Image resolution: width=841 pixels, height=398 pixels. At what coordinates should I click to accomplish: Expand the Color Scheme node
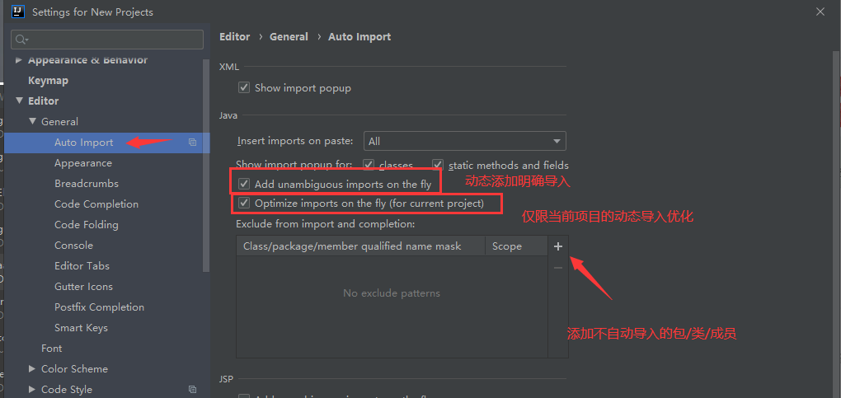[x=32, y=369]
